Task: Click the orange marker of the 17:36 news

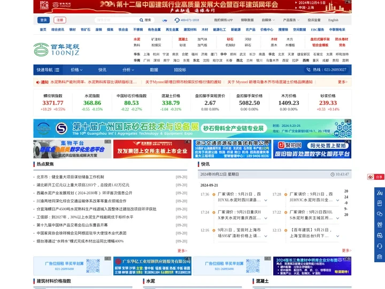Action: 214,194
